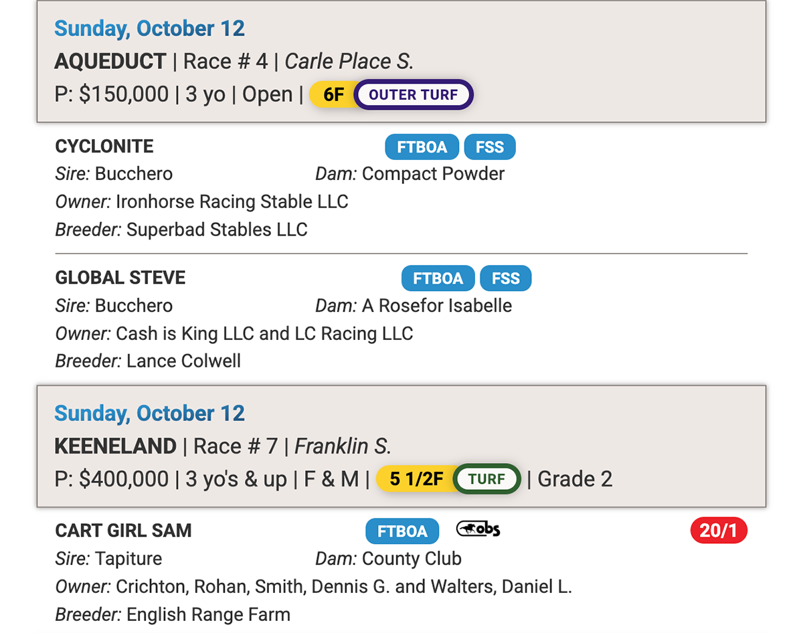The width and height of the screenshot is (803, 633).
Task: Select the GLOBAL STEVE horse name
Action: click(x=120, y=278)
